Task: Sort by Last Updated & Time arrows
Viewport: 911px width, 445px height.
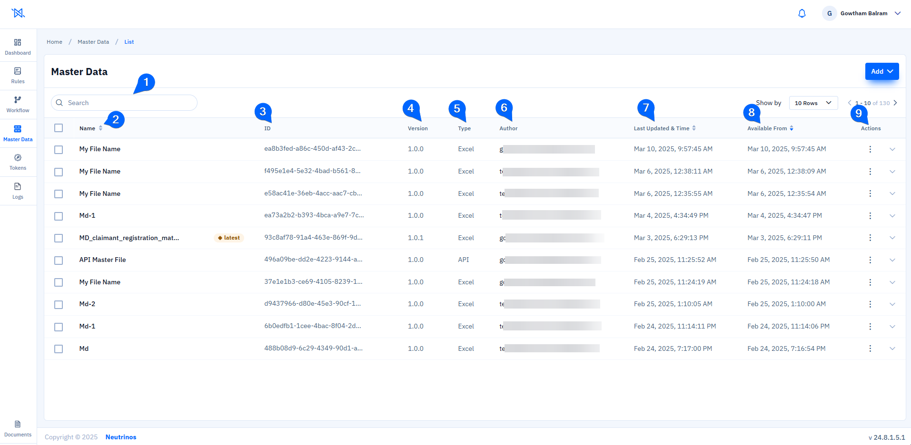Action: coord(694,128)
